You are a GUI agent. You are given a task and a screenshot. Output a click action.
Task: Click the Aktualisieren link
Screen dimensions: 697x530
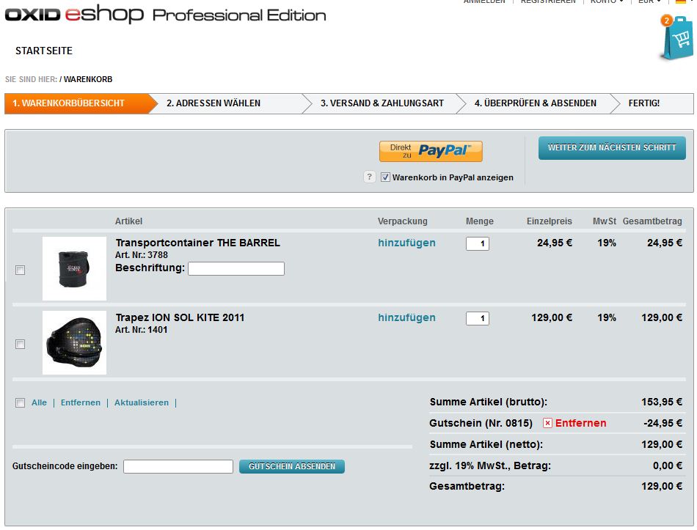[x=141, y=402]
